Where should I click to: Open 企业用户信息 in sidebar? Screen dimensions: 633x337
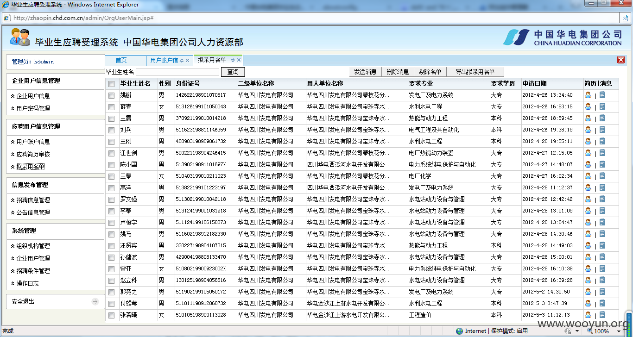[x=33, y=96]
